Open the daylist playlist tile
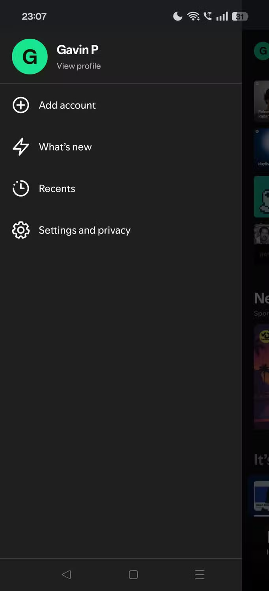Image resolution: width=269 pixels, height=591 pixels. point(262,150)
